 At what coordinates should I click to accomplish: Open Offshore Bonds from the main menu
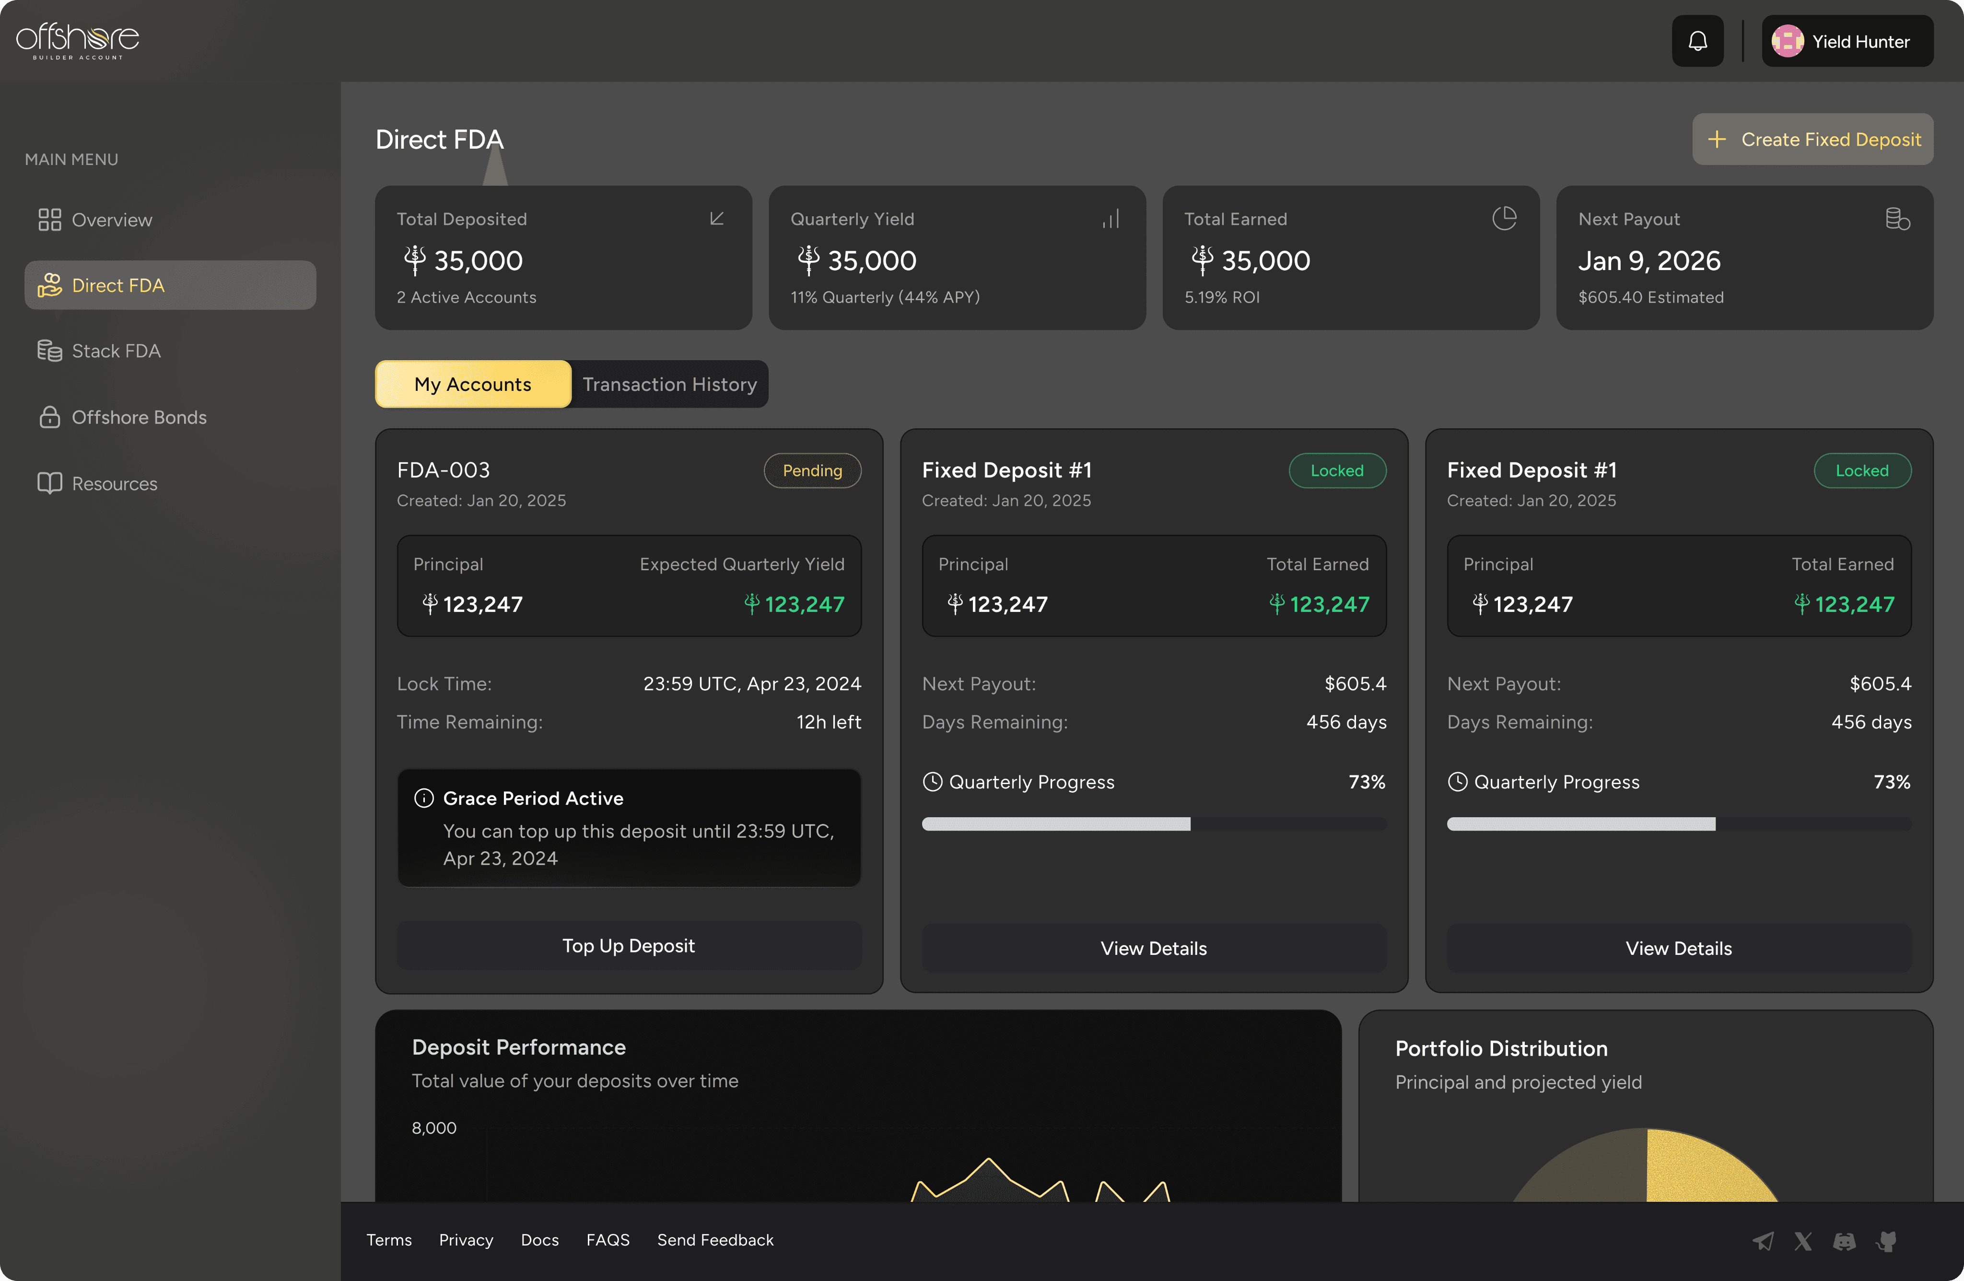[x=139, y=418]
